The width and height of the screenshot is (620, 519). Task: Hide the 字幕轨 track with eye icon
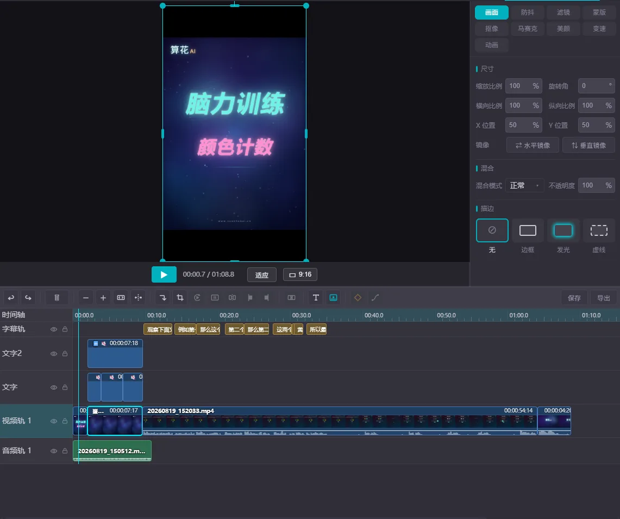54,329
